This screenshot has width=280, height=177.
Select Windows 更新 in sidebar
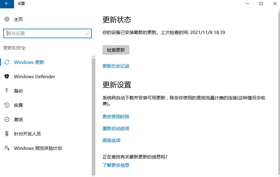click(x=29, y=62)
